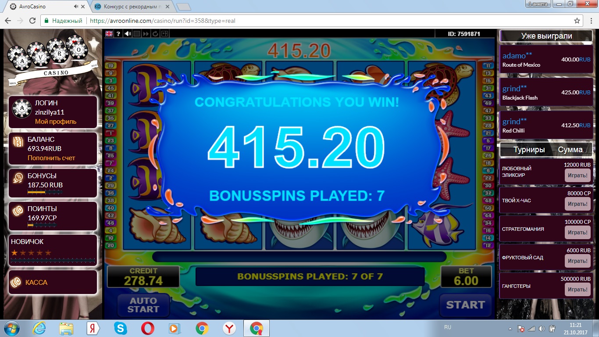This screenshot has height=337, width=599.
Task: Click the fast forward icon in game toolbar
Action: tap(146, 34)
